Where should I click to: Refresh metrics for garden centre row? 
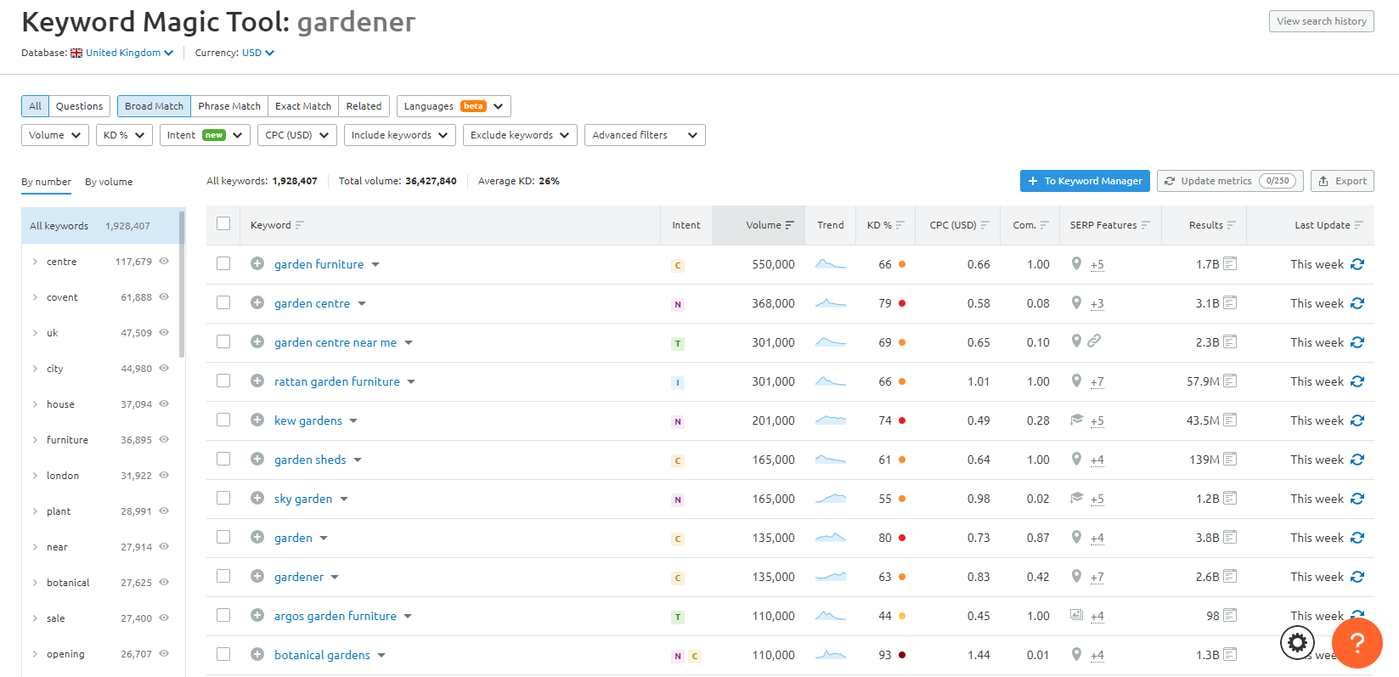point(1357,303)
